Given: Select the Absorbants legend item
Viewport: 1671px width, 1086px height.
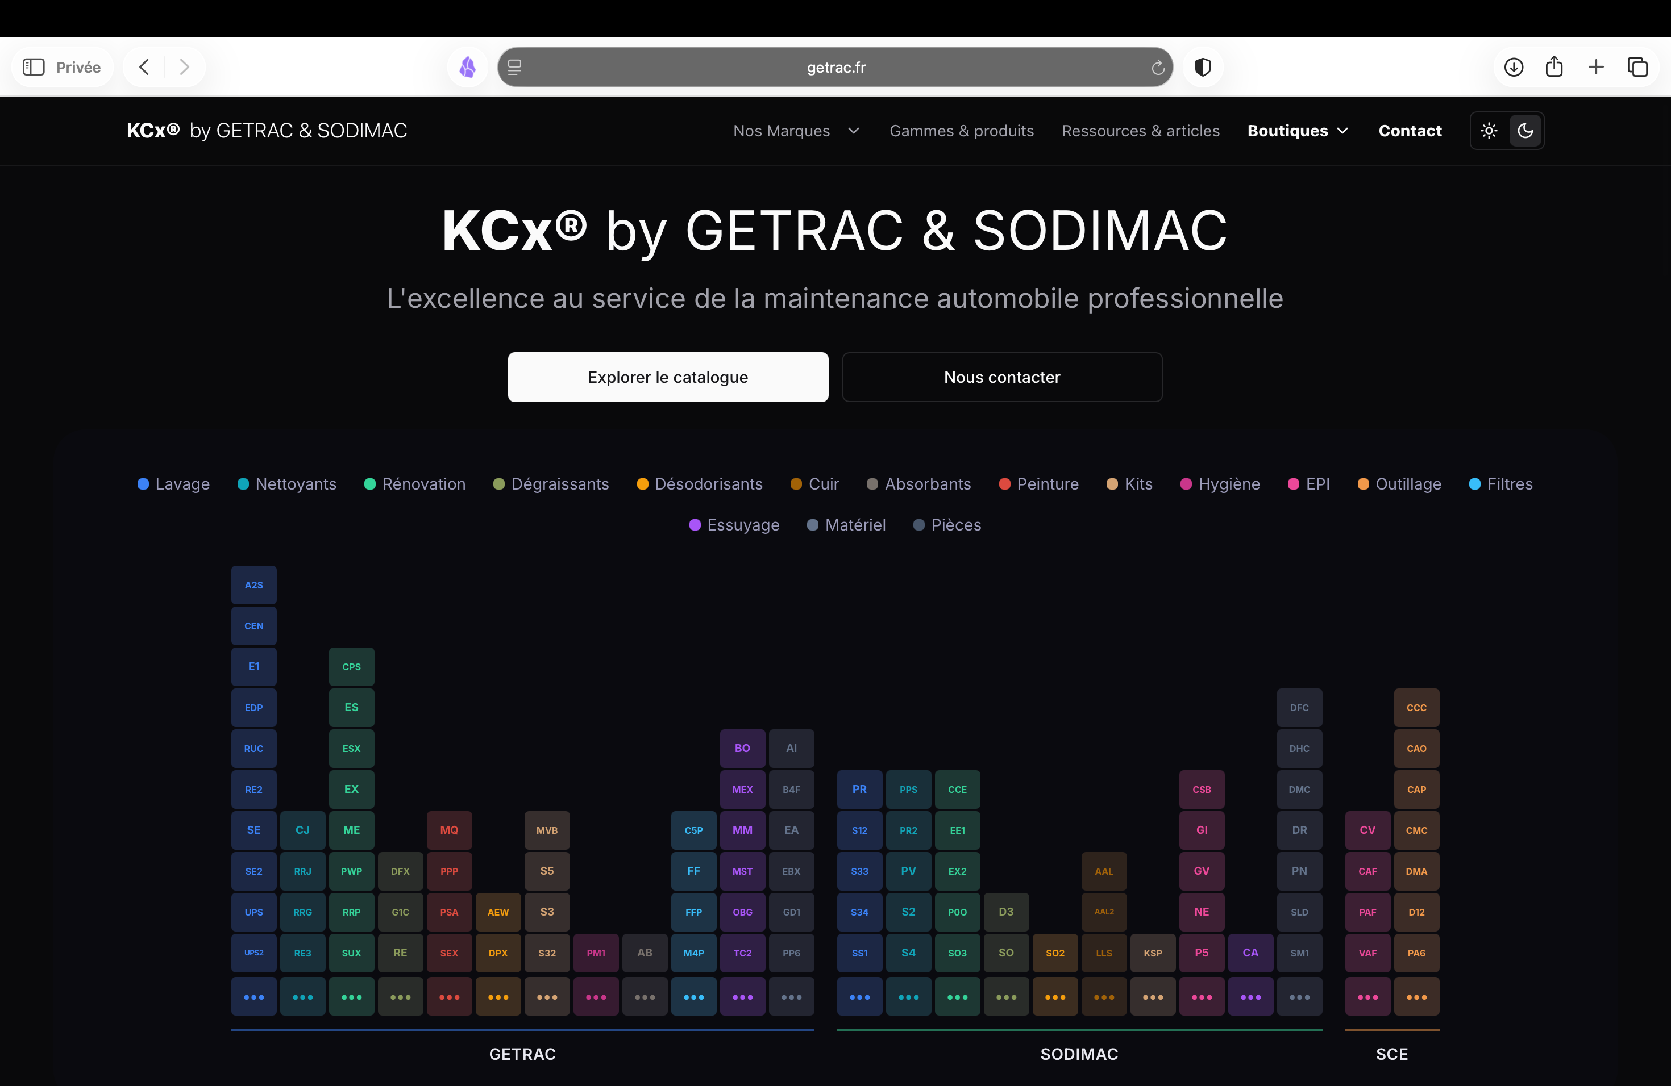Looking at the screenshot, I should click(919, 484).
